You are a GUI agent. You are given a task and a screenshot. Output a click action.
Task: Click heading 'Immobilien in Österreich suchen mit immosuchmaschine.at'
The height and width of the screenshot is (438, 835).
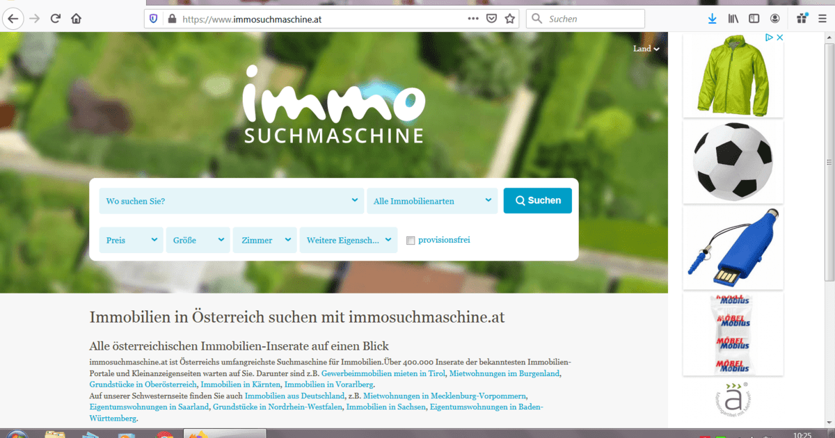click(x=297, y=318)
